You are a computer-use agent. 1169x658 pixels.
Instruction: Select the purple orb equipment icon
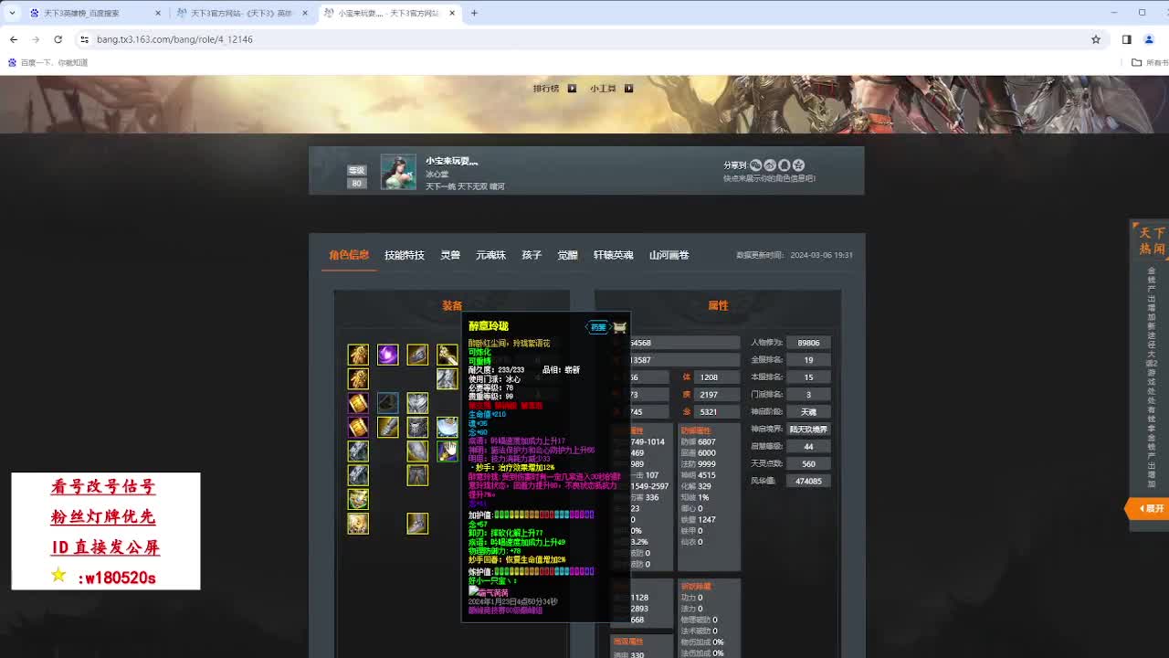[x=387, y=355]
